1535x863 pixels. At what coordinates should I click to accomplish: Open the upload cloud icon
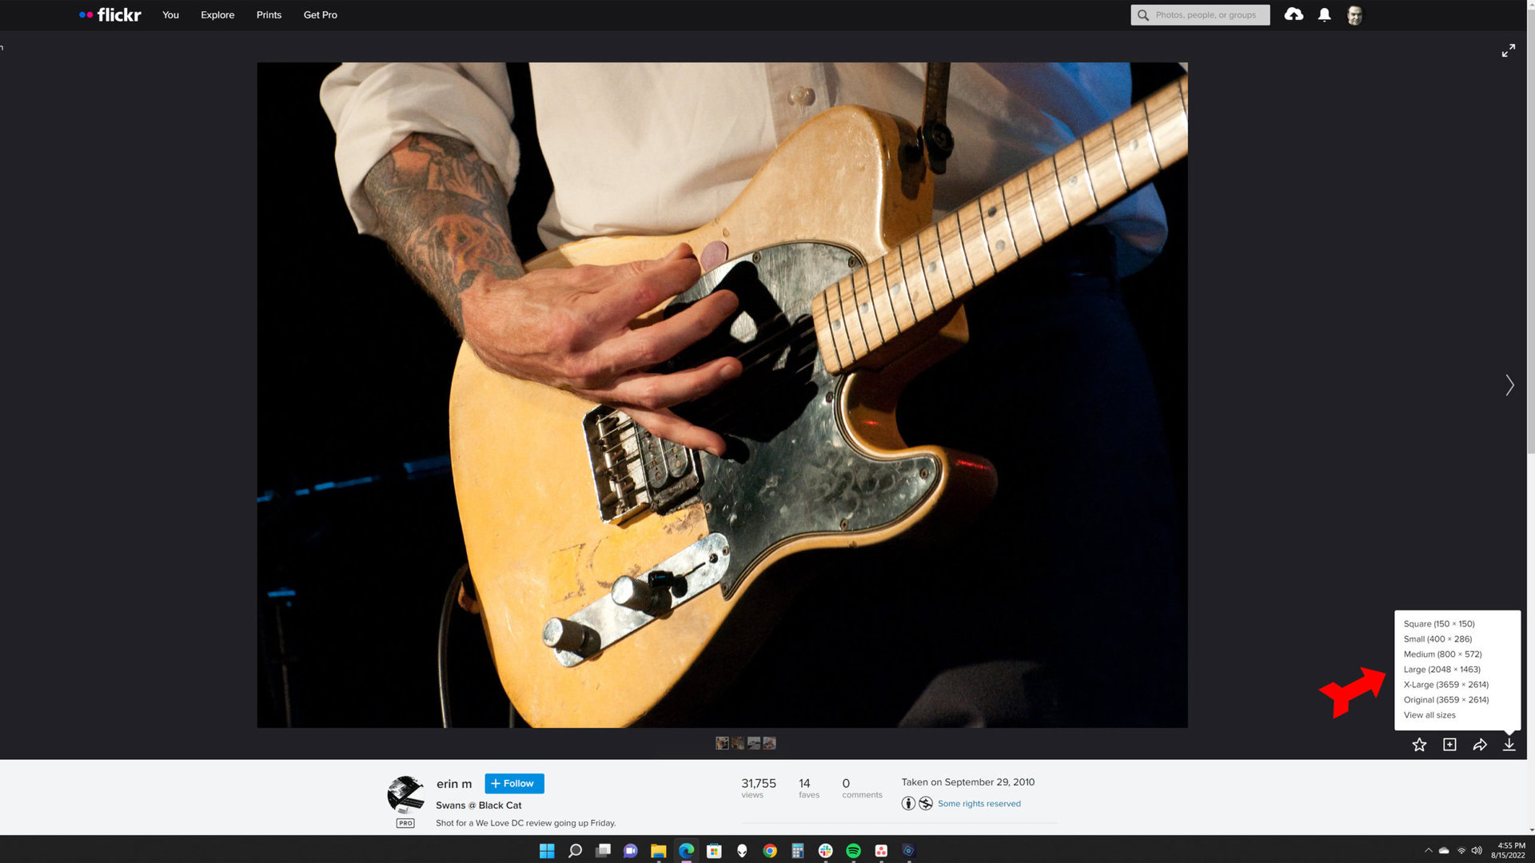pyautogui.click(x=1294, y=14)
